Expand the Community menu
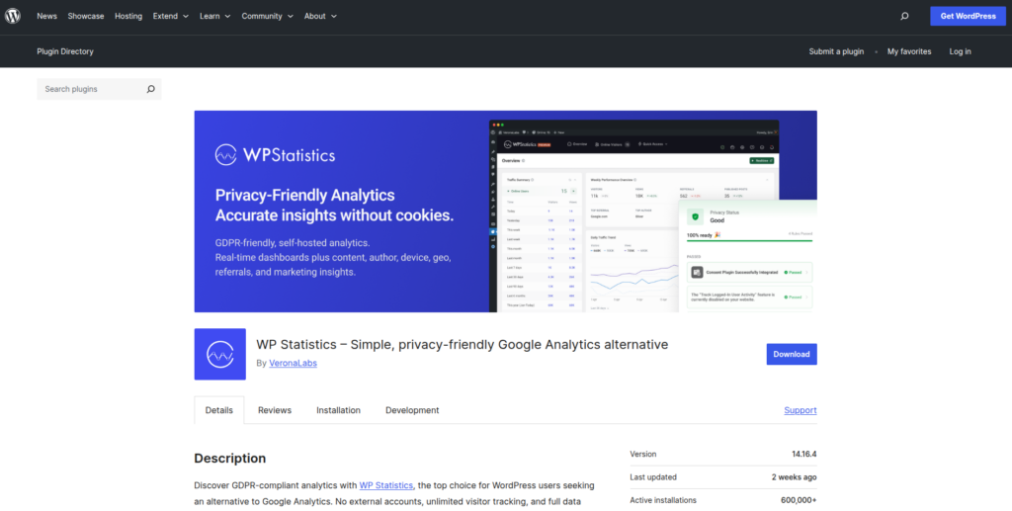Viewport: 1012px width, 511px height. (x=267, y=16)
